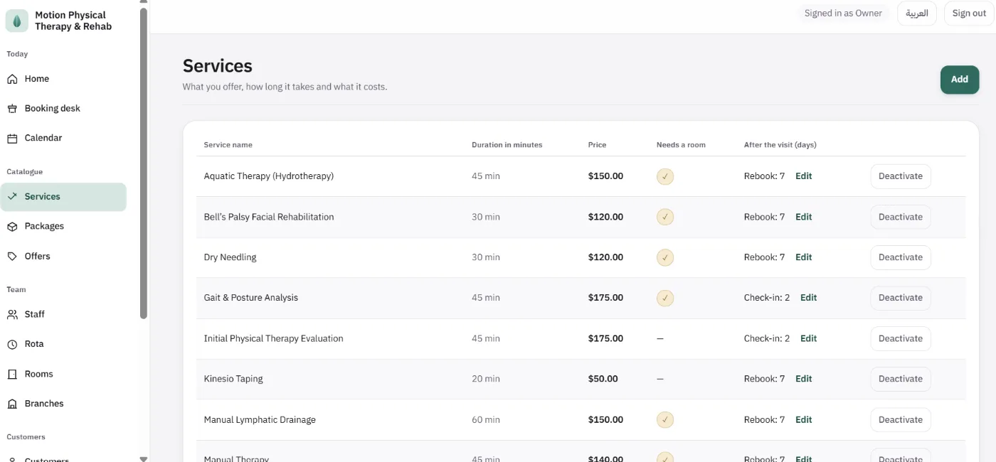Click the Staff people icon
This screenshot has width=996, height=462.
pyautogui.click(x=12, y=314)
